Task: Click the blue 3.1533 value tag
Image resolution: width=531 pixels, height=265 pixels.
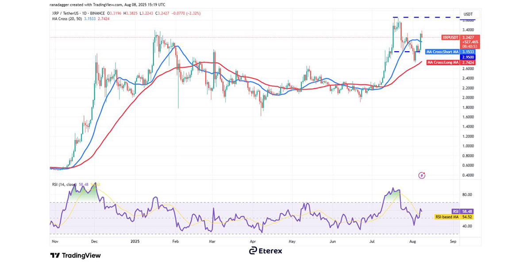Action: (467, 52)
